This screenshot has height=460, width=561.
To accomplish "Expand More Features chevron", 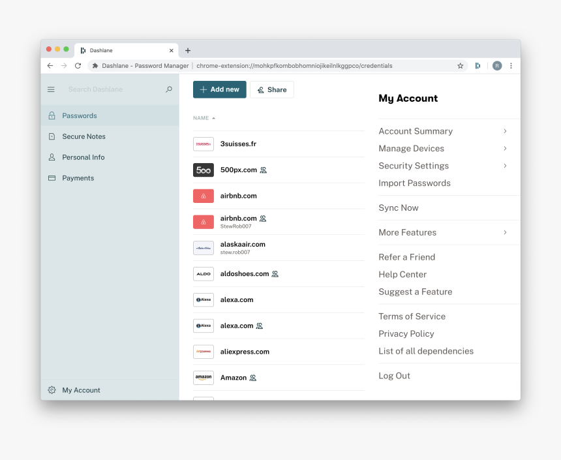I will [x=505, y=232].
